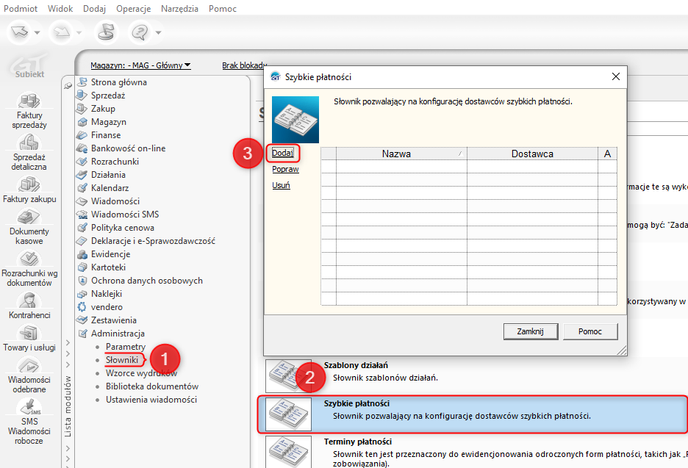Image resolution: width=688 pixels, height=468 pixels.
Task: Select Ustawienia wiadomości item
Action: point(151,400)
